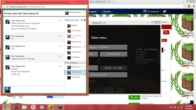Click the scroll-to-top arrow at the page bottom right
This screenshot has height=110, width=196.
(x=192, y=102)
